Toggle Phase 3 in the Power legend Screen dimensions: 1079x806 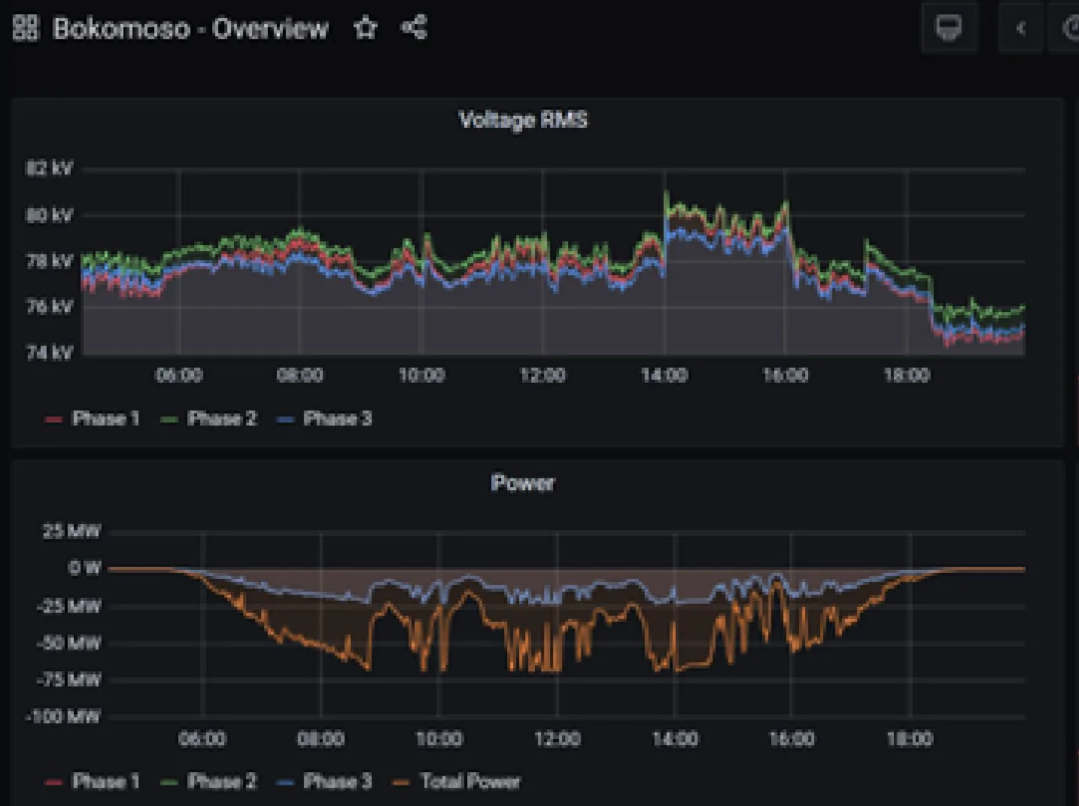pyautogui.click(x=337, y=782)
